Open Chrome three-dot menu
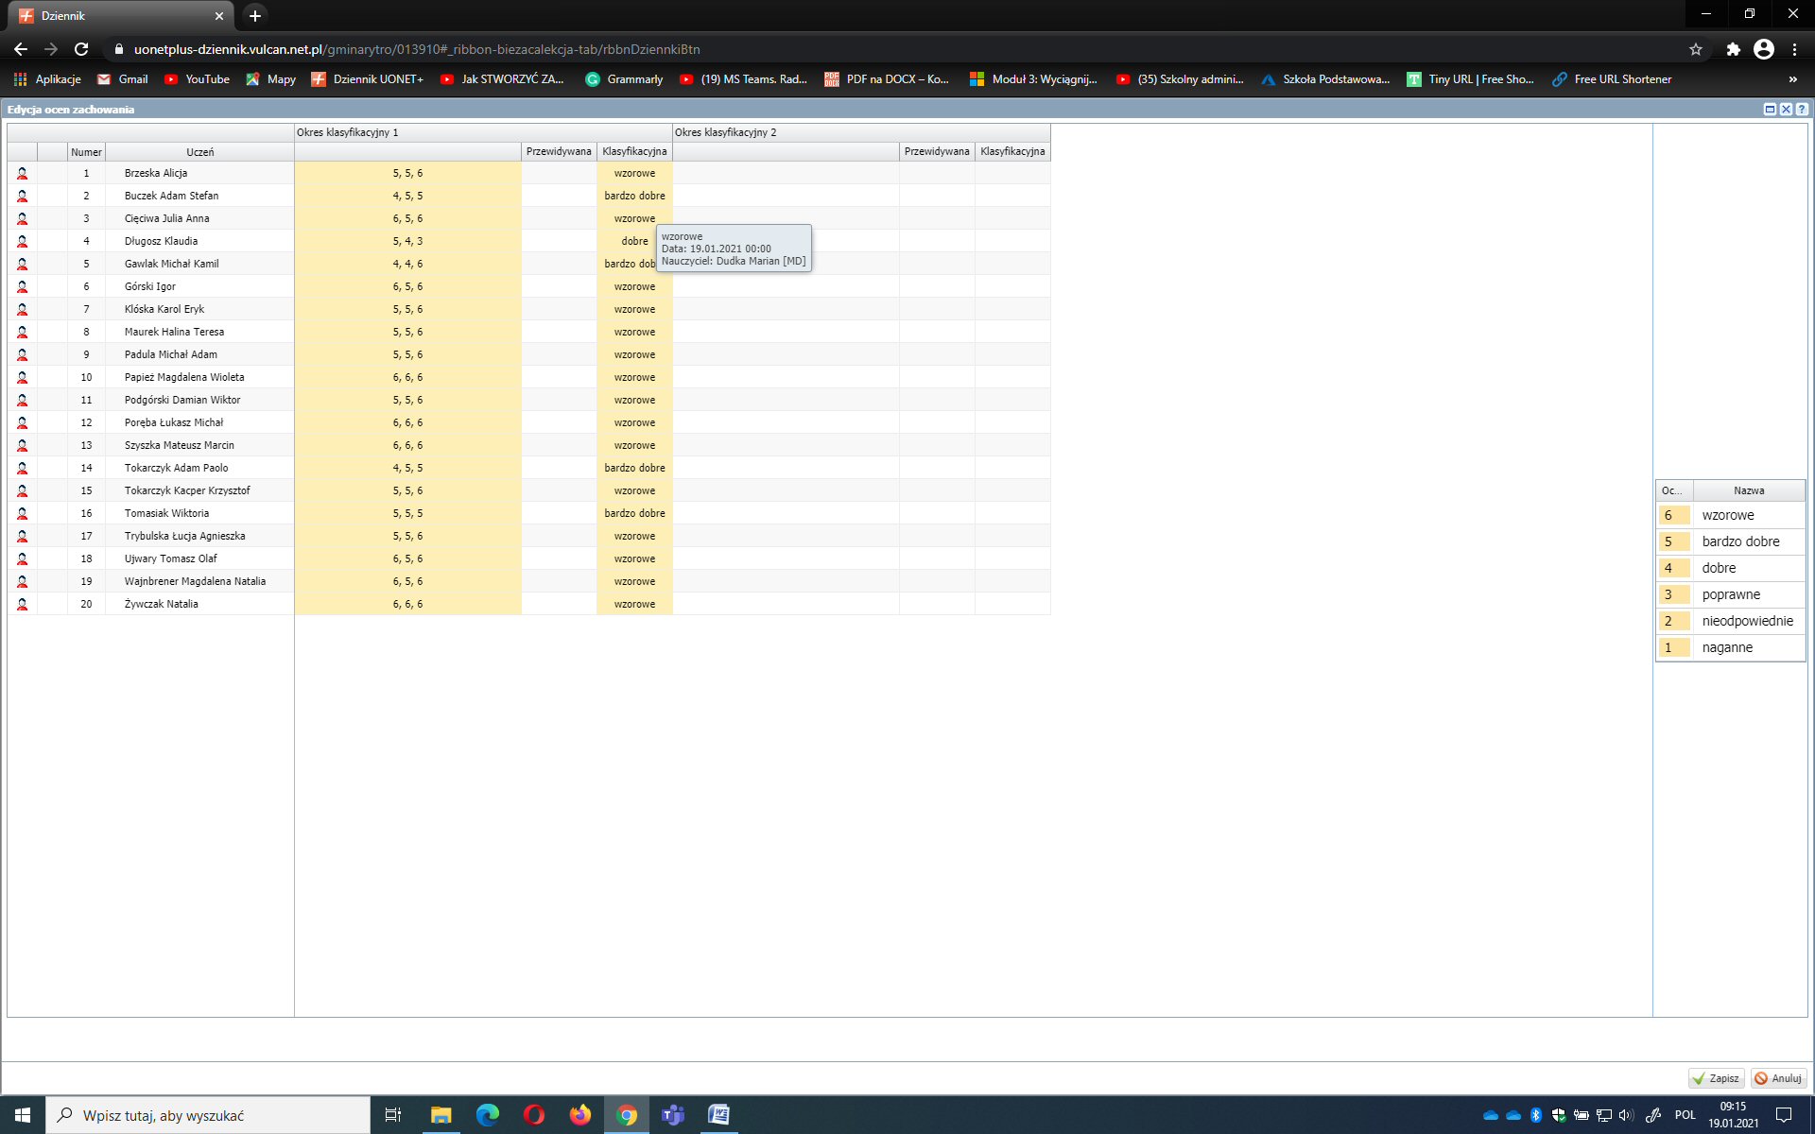This screenshot has width=1815, height=1134. coord(1794,49)
